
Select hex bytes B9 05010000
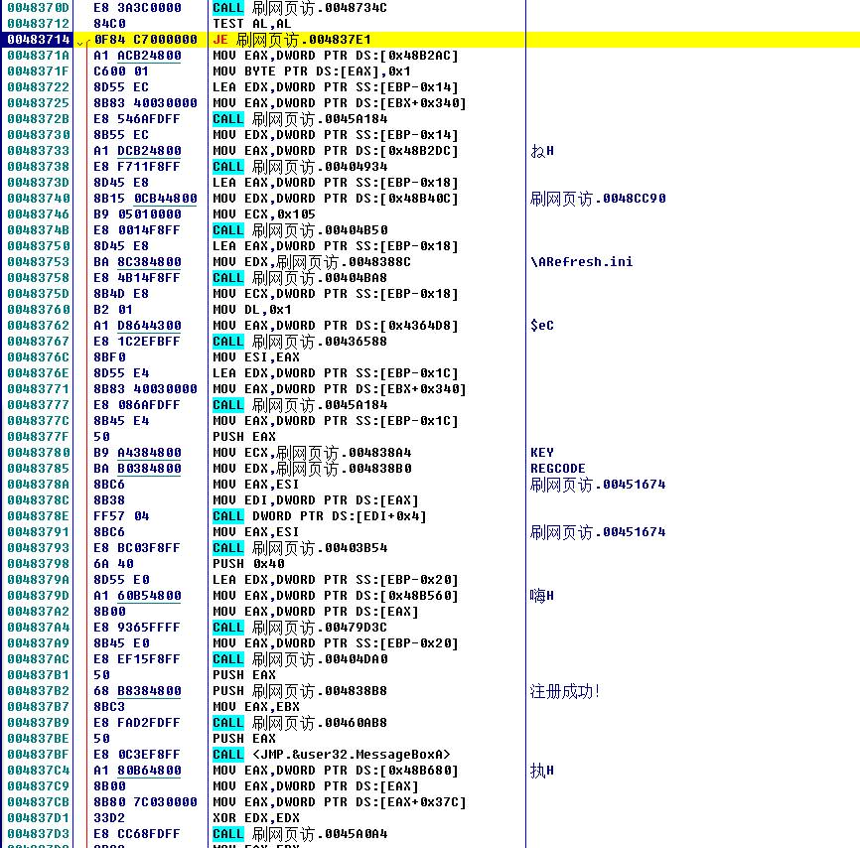pos(138,213)
